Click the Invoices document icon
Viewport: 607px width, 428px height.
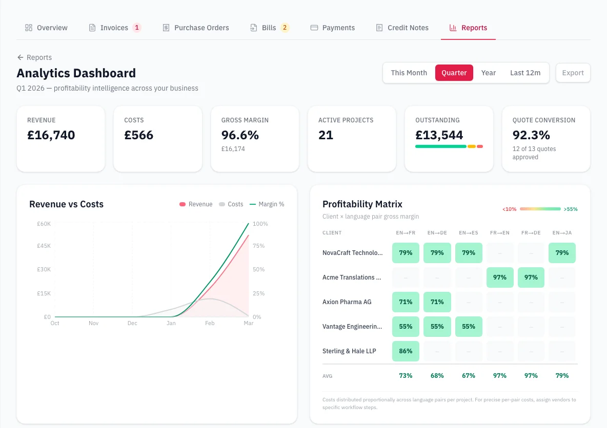(91, 28)
